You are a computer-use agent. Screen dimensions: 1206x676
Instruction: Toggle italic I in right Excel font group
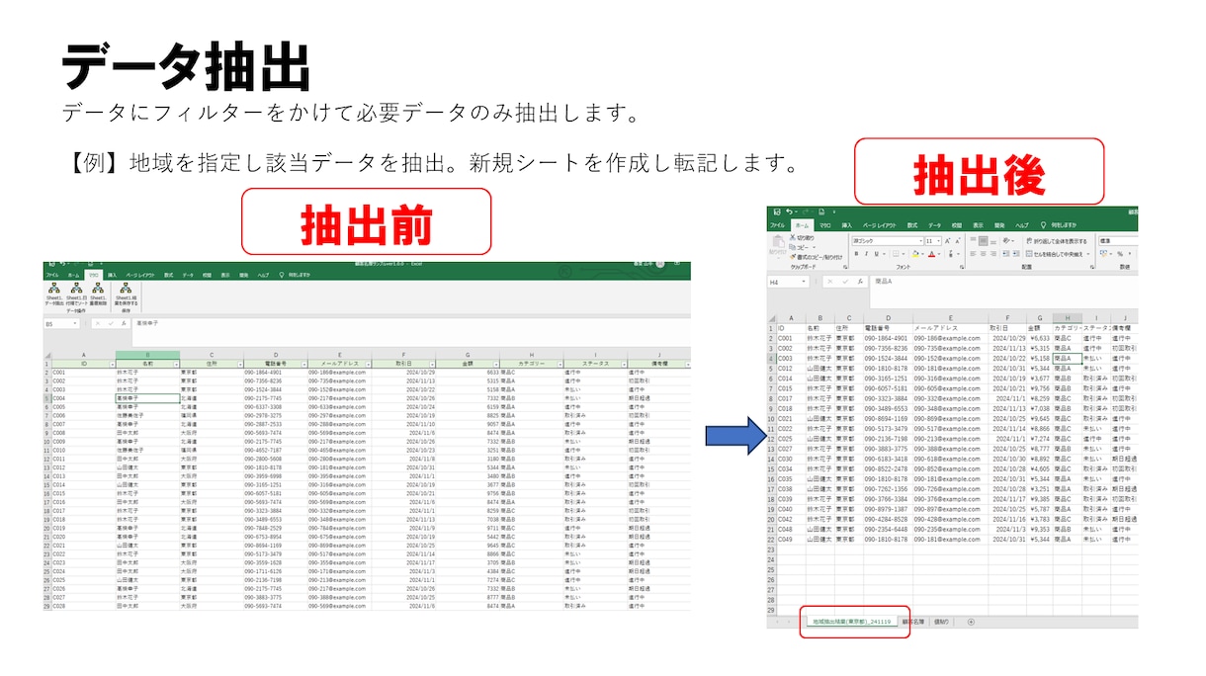(866, 254)
